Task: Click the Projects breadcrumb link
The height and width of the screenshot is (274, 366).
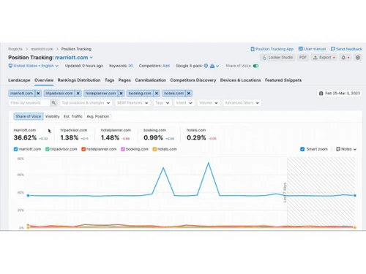Action: point(15,49)
